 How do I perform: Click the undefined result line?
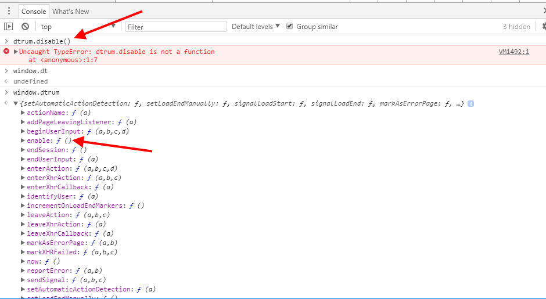click(30, 81)
